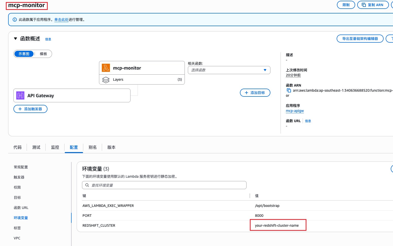Image resolution: width=393 pixels, height=246 pixels.
Task: Click the AWS_LAMBDA_EXEC_WRAPPER key
Action: pyautogui.click(x=108, y=206)
